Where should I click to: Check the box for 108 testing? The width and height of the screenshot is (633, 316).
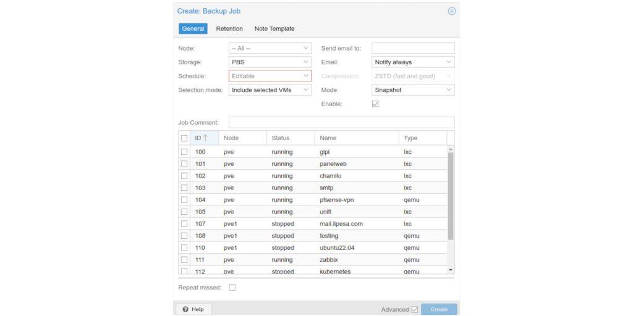click(x=184, y=235)
